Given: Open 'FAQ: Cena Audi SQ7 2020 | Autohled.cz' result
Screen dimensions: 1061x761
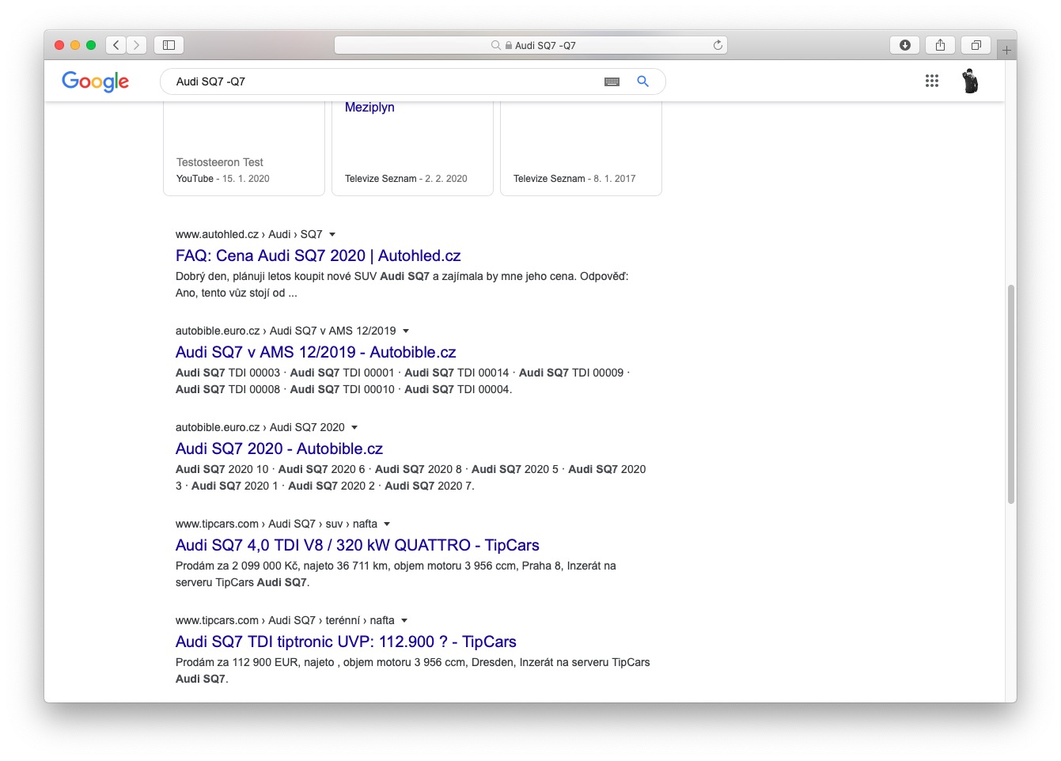Looking at the screenshot, I should (318, 256).
